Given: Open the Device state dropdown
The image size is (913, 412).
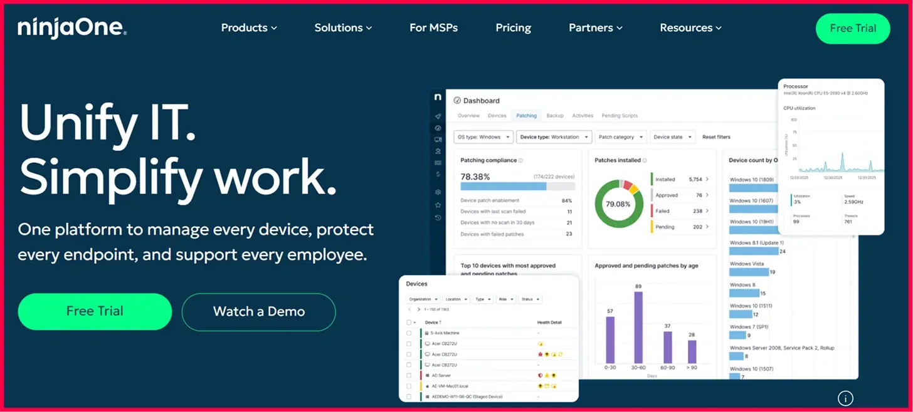Looking at the screenshot, I should [672, 136].
